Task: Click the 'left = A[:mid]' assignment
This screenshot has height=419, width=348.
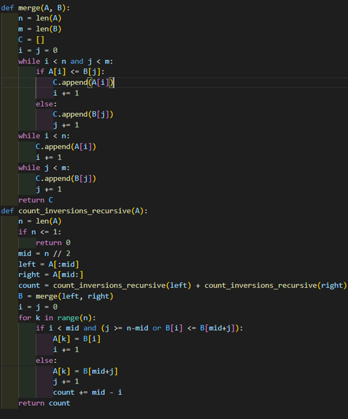Action: pyautogui.click(x=49, y=264)
